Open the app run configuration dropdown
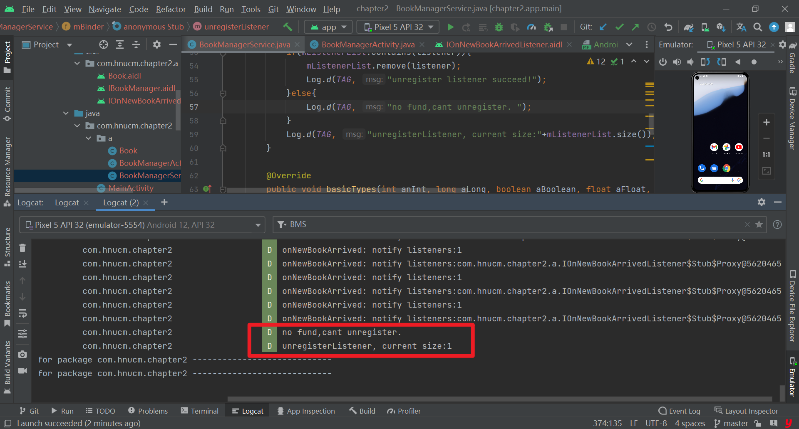799x429 pixels. 328,27
